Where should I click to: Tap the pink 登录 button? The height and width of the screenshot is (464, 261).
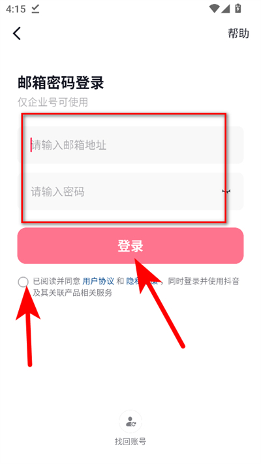130,246
